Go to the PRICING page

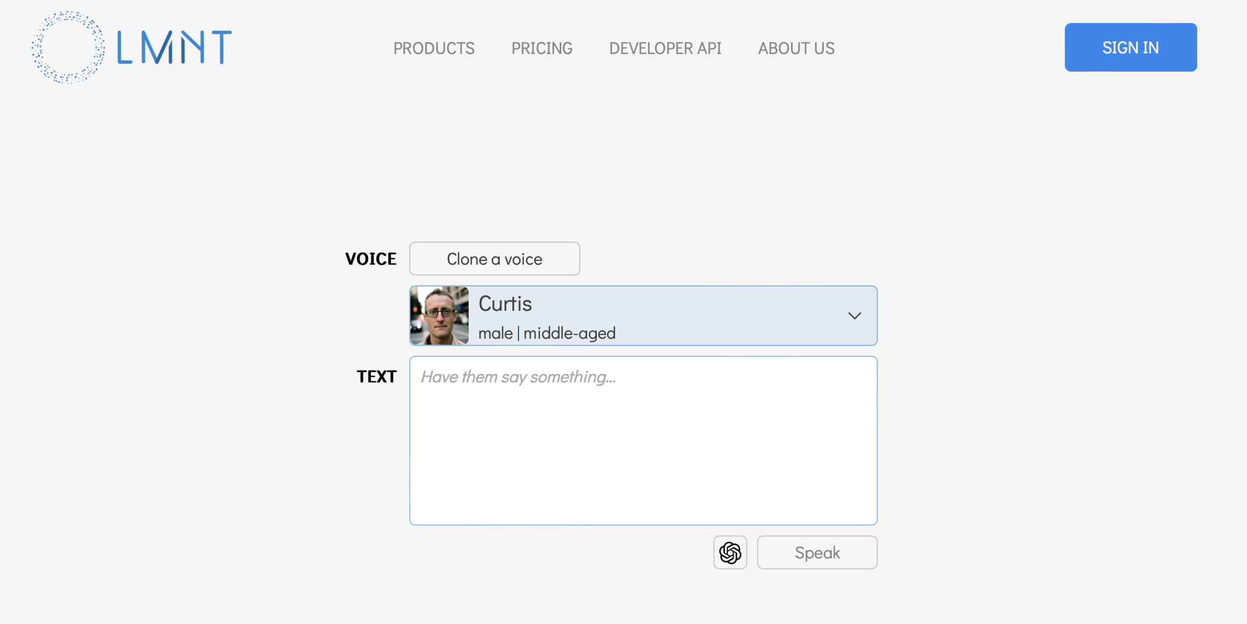click(542, 48)
